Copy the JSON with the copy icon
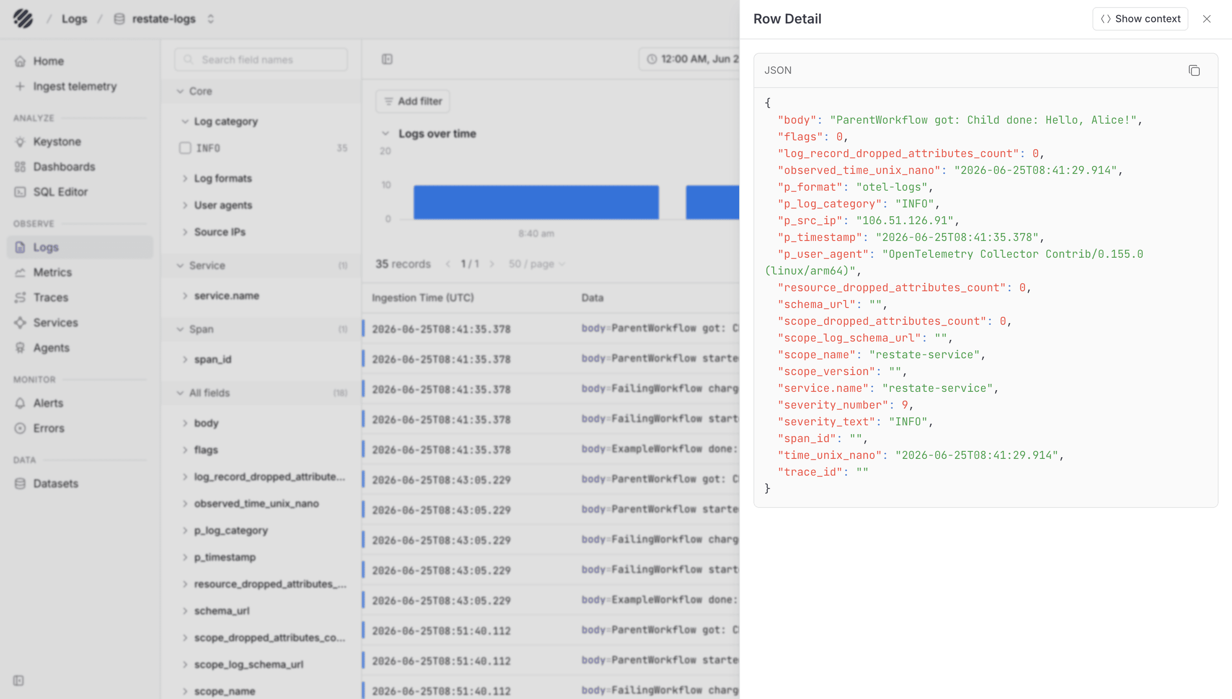1232x699 pixels. 1194,70
